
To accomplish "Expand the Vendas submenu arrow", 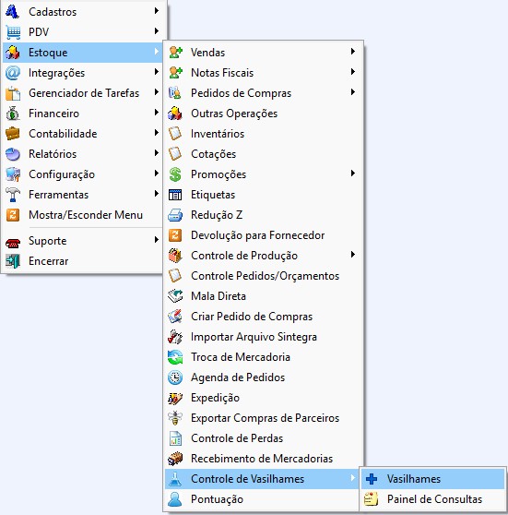I will [x=353, y=52].
